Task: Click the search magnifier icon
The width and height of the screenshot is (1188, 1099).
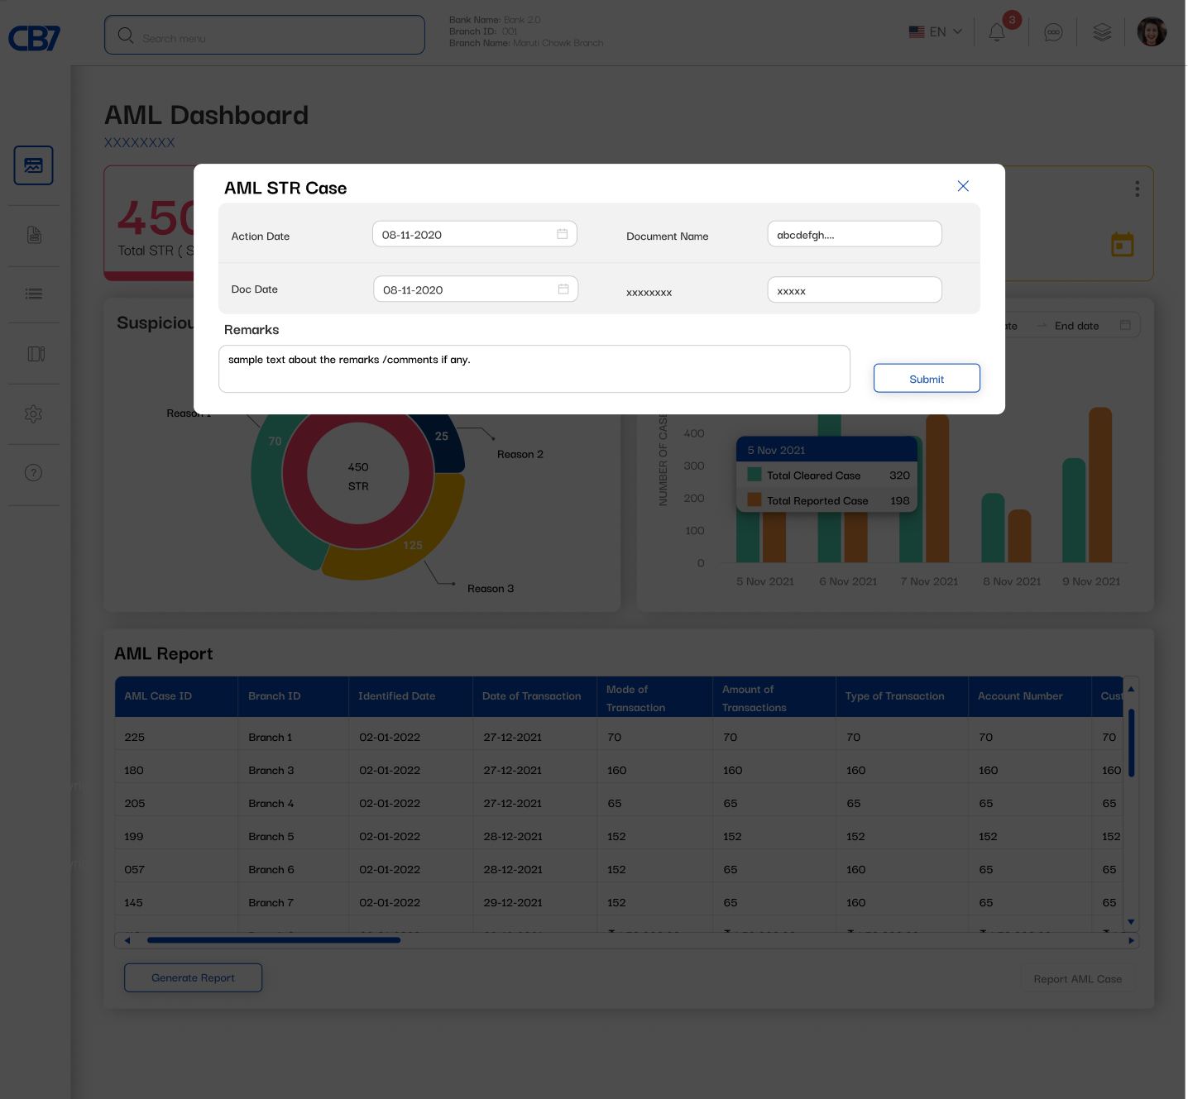Action: click(126, 35)
